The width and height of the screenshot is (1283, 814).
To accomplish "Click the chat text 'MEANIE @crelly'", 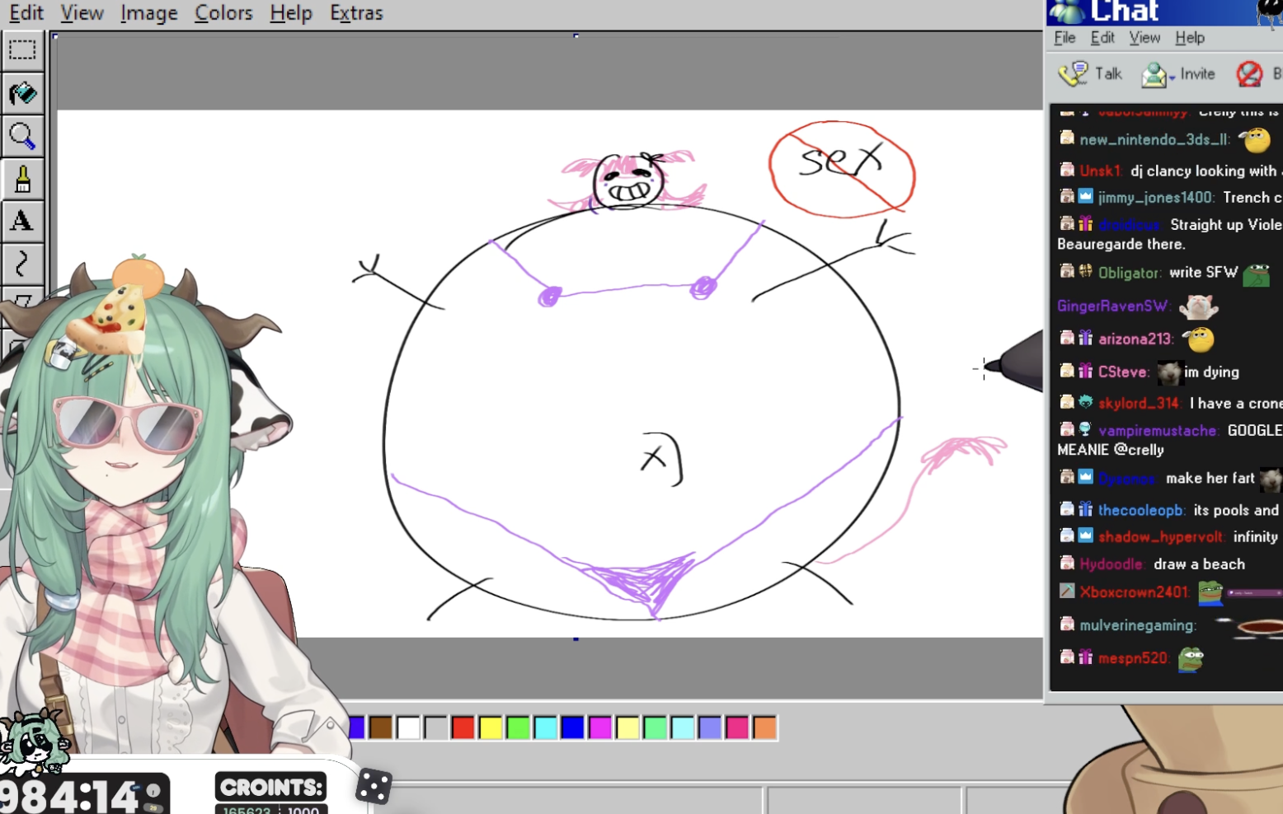I will pos(1111,450).
